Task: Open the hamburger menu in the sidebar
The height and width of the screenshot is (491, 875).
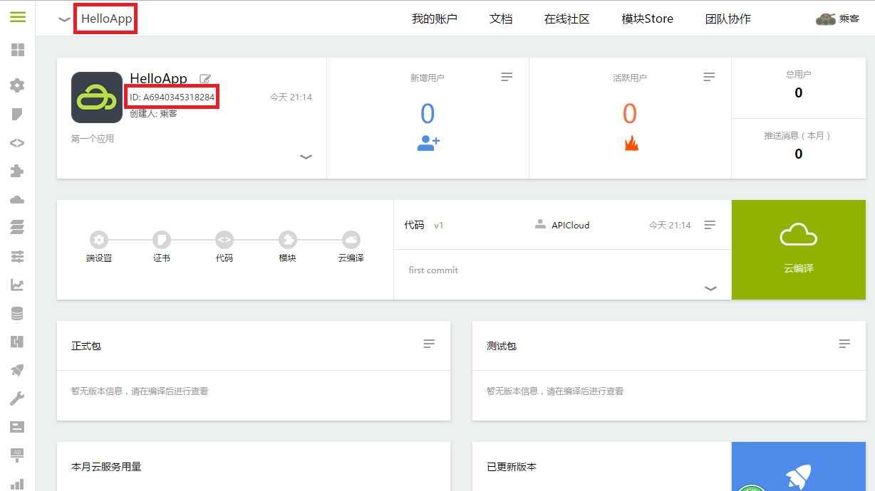Action: (x=18, y=17)
